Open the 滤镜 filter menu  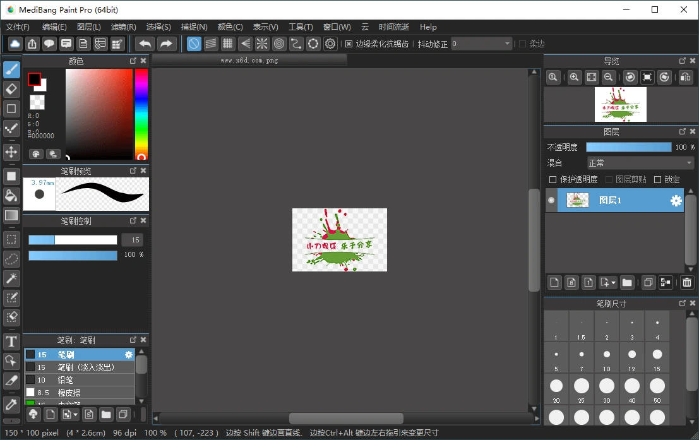[x=122, y=27]
